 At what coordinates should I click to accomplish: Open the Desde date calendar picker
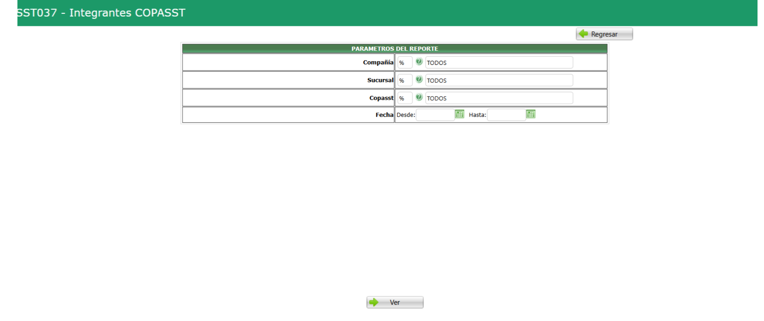click(x=459, y=114)
